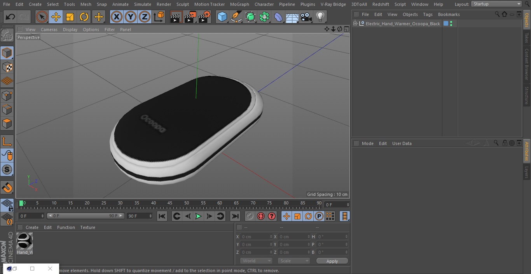The width and height of the screenshot is (531, 274).
Task: Click Make Editable icon in left toolbar
Action: click(x=7, y=35)
